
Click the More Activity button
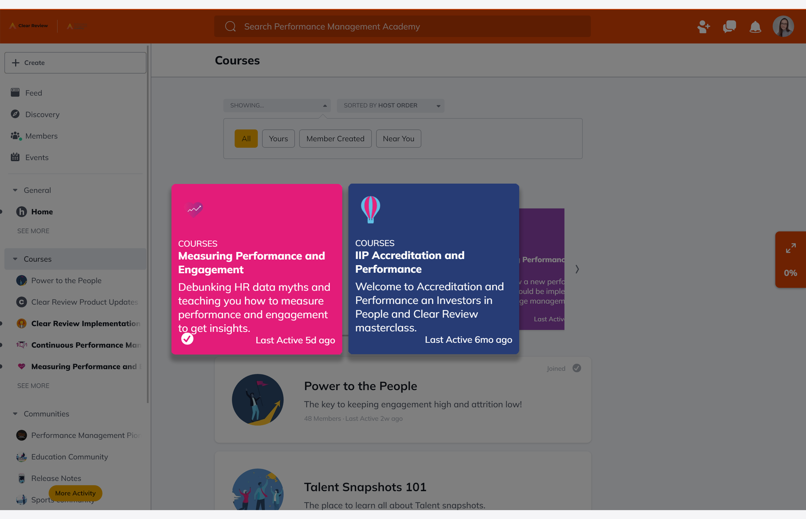(75, 493)
